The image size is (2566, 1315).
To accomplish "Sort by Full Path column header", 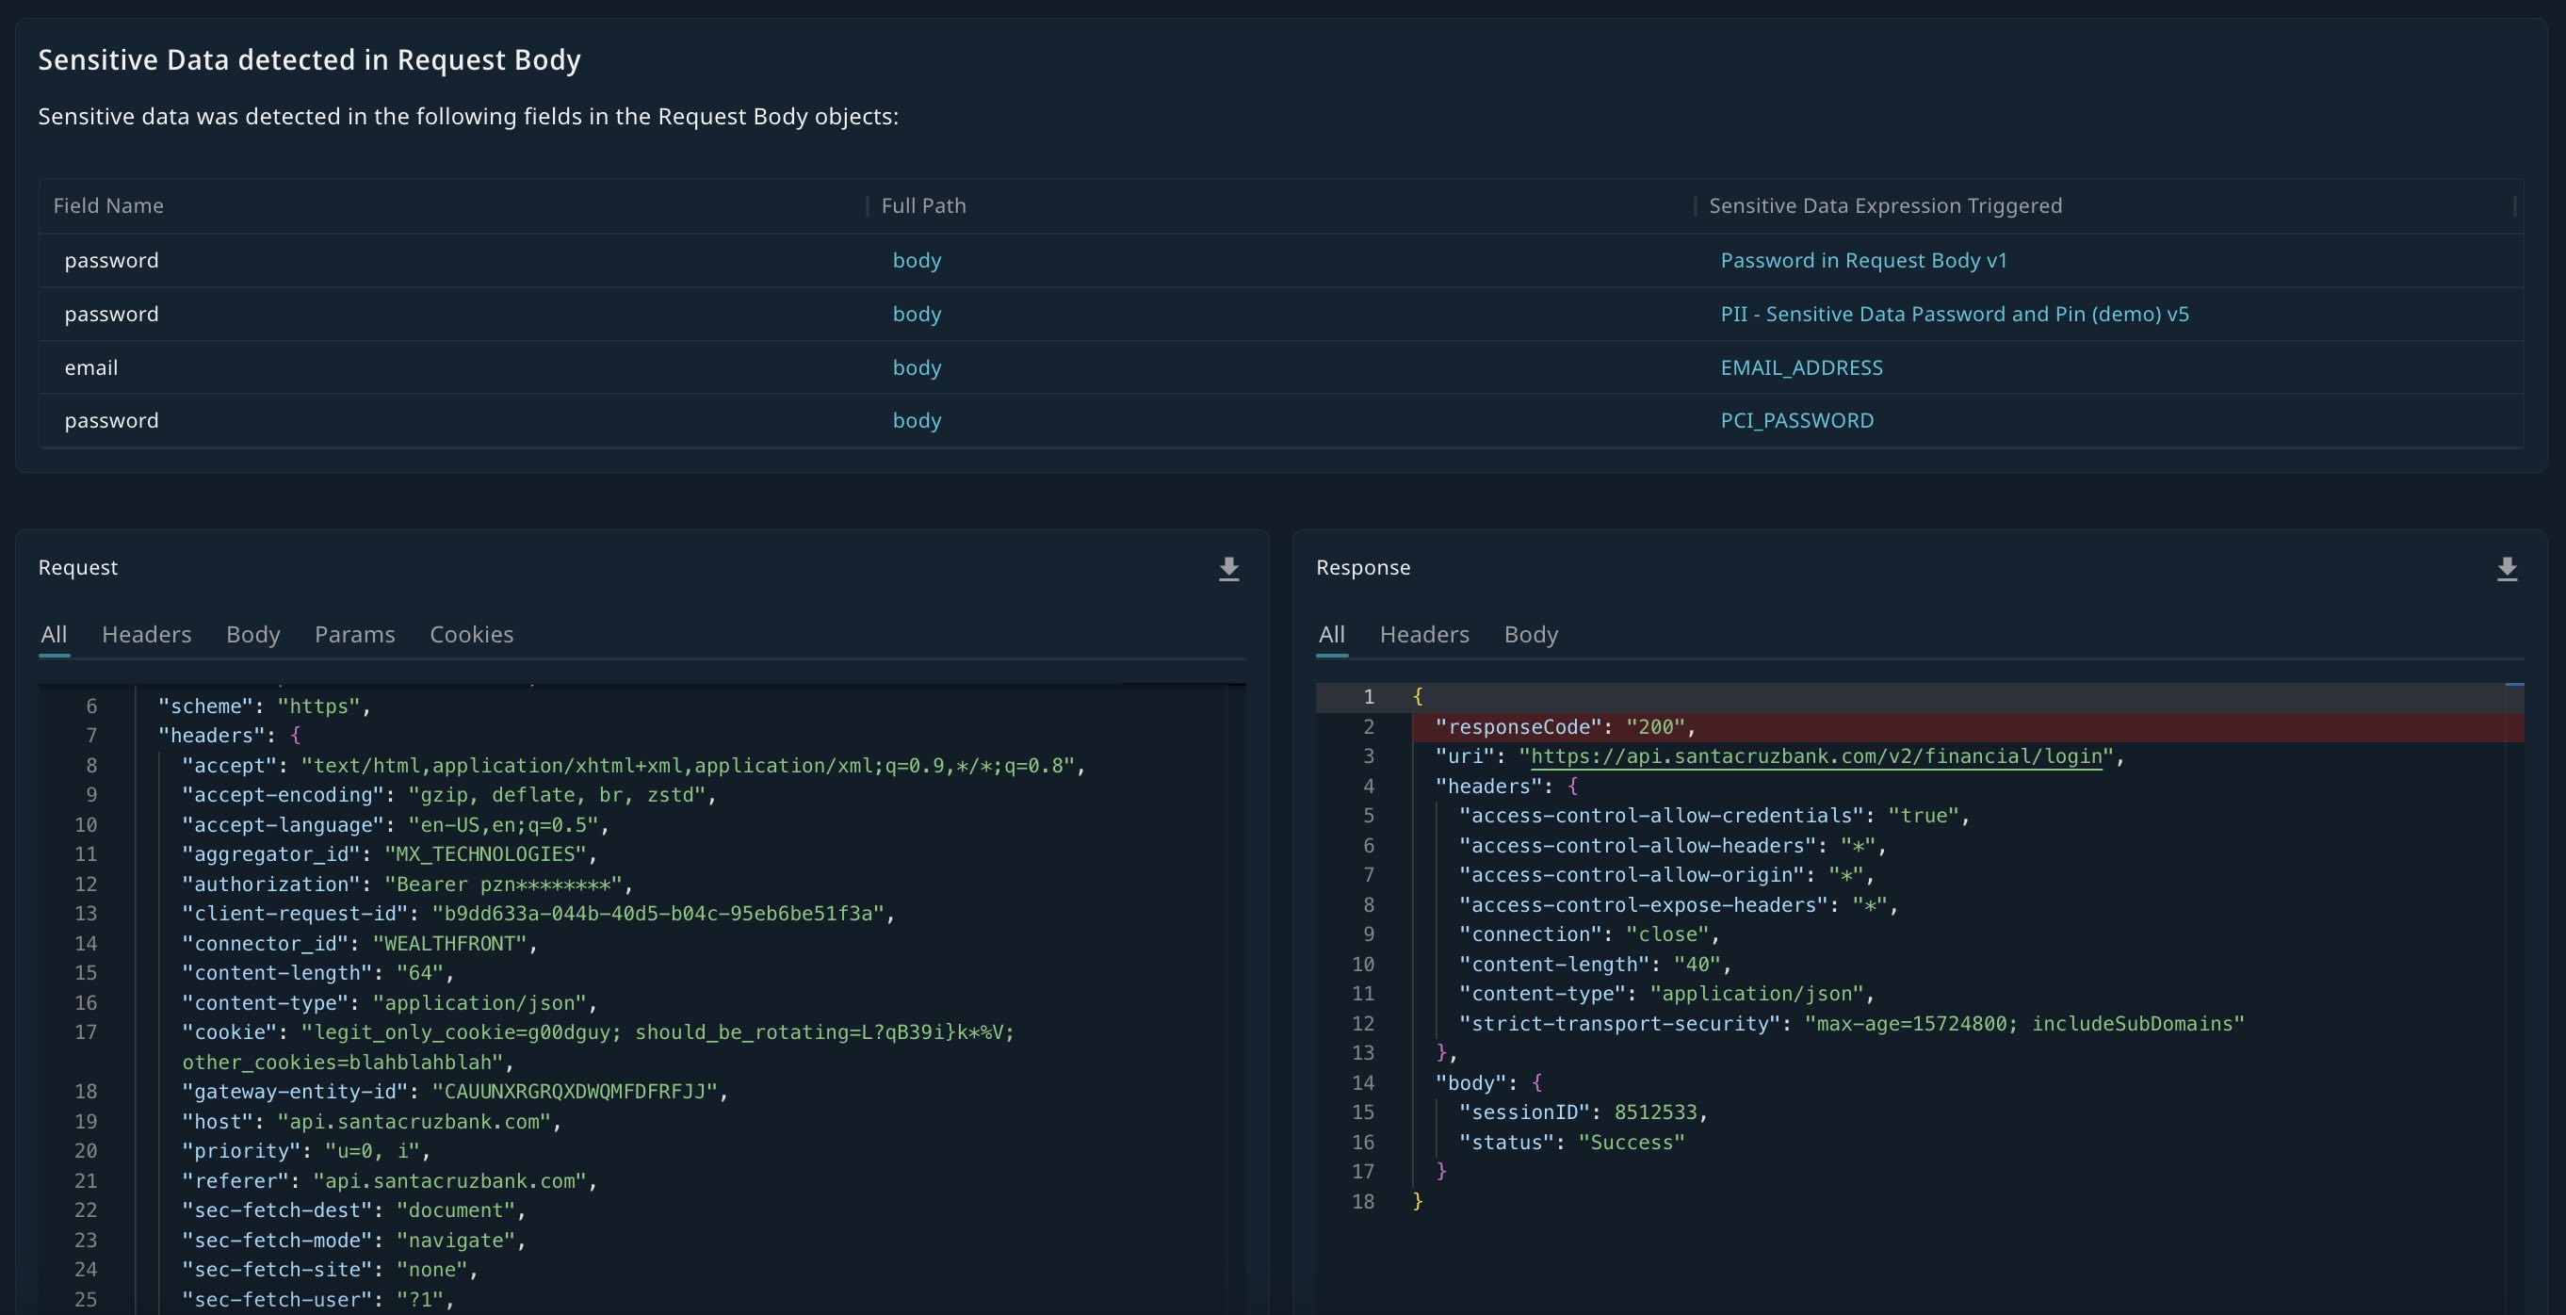I will click(923, 205).
